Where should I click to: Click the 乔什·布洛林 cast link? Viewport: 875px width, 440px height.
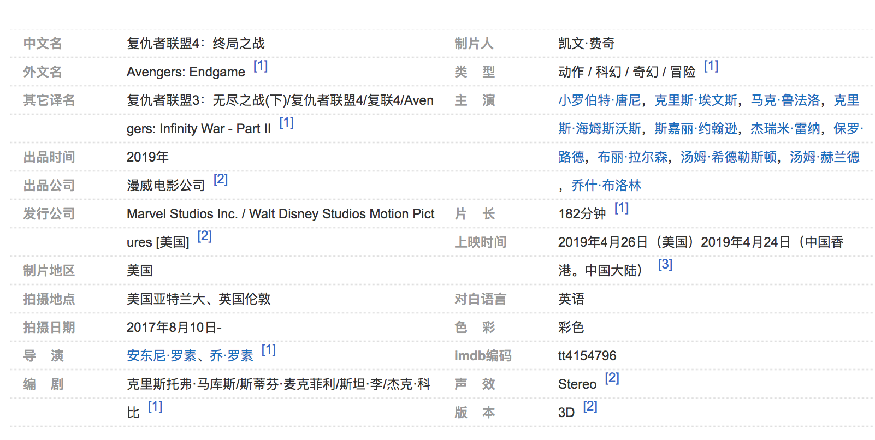606,186
